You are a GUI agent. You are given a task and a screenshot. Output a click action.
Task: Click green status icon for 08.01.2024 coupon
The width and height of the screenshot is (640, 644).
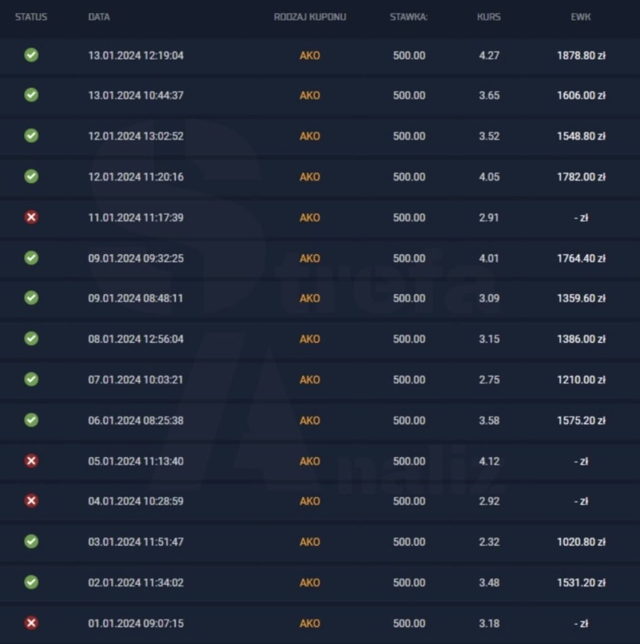click(31, 339)
